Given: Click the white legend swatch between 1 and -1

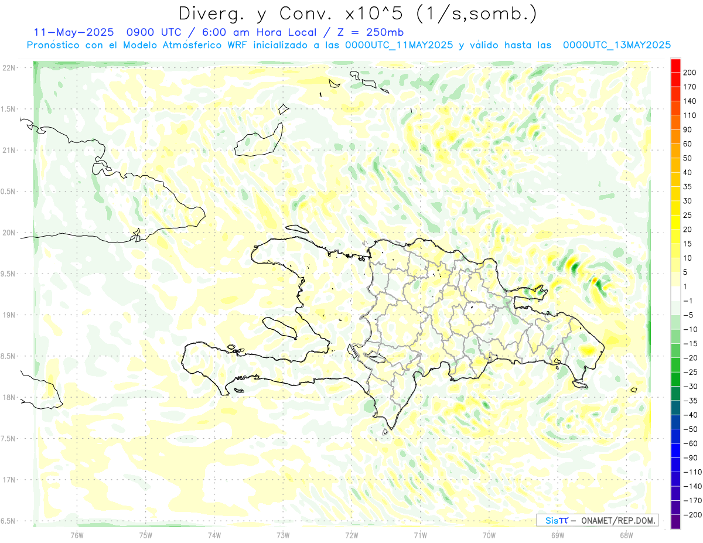Looking at the screenshot, I should tap(675, 293).
